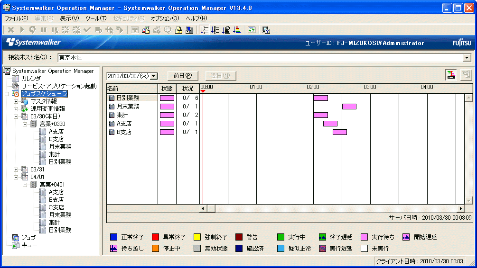
Task: Click the 状態 column header
Action: pyautogui.click(x=167, y=89)
